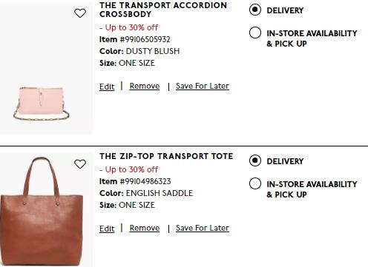View the tote's Up to 30% off promo
The height and width of the screenshot is (267, 368).
[x=128, y=169]
